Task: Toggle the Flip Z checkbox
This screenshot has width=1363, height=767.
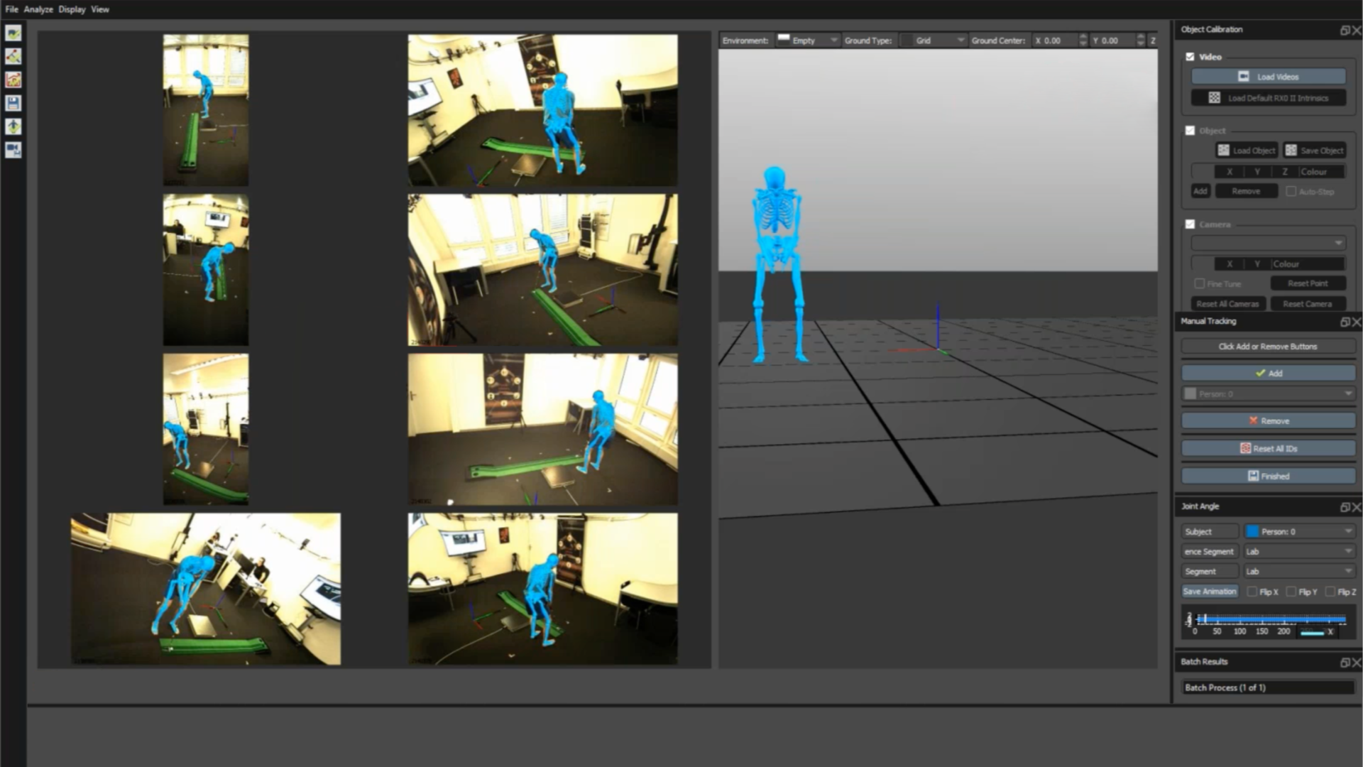Action: 1330,592
